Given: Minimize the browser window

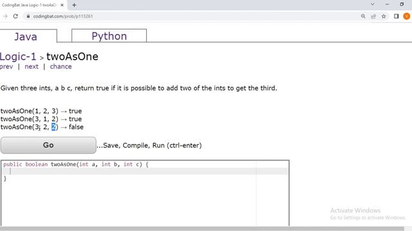Looking at the screenshot, I should [387, 4].
